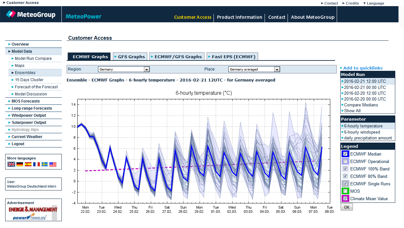
Task: Open top-right Contact utility link
Action: 330,3
